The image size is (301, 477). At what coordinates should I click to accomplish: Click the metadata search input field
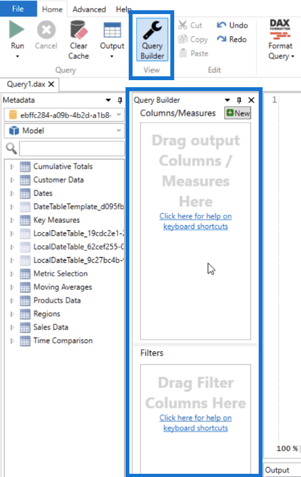(72, 149)
